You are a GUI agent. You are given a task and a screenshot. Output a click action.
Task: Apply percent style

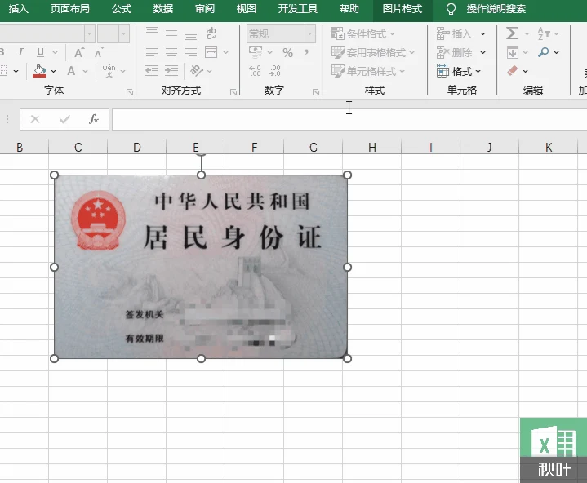click(287, 52)
